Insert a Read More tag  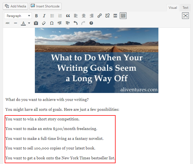point(115,16)
